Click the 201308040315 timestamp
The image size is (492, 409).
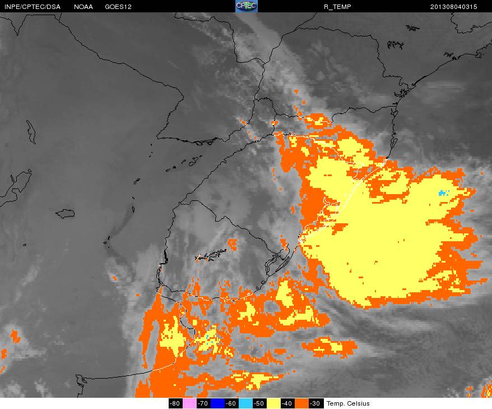(454, 7)
